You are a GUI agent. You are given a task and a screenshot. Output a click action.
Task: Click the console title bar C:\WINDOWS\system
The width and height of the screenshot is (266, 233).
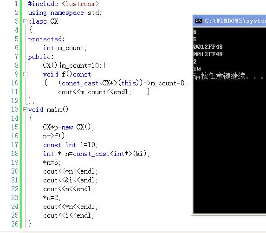point(235,21)
